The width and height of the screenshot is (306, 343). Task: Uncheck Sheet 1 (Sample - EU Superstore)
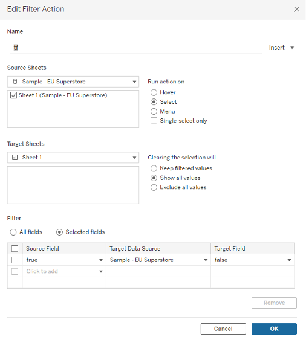tap(13, 95)
